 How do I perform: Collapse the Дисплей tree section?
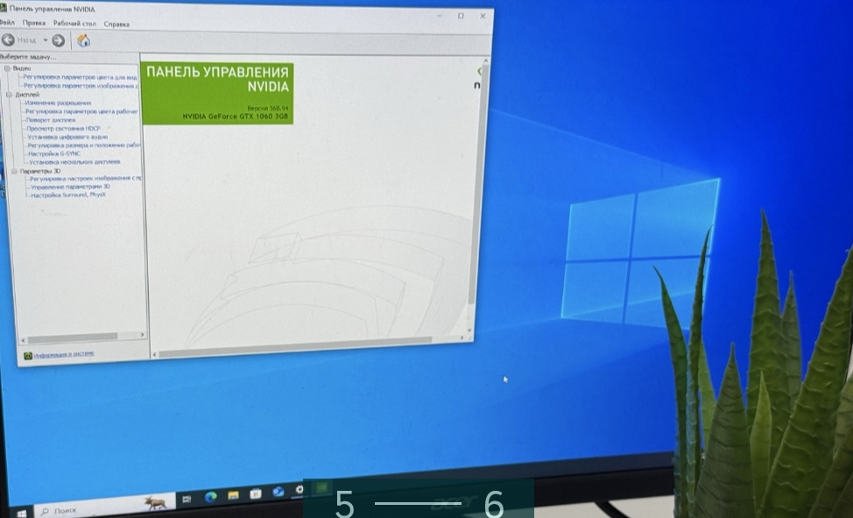[9, 95]
